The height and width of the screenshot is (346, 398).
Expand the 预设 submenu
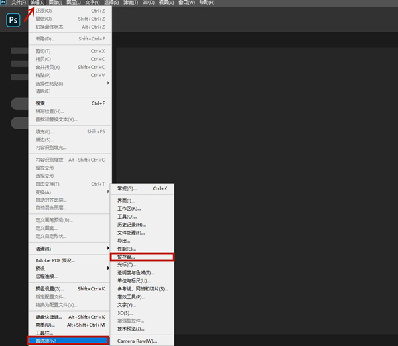tap(41, 268)
